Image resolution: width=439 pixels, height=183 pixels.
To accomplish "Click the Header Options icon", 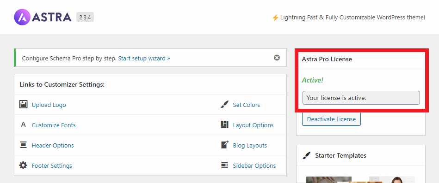I will click(23, 145).
